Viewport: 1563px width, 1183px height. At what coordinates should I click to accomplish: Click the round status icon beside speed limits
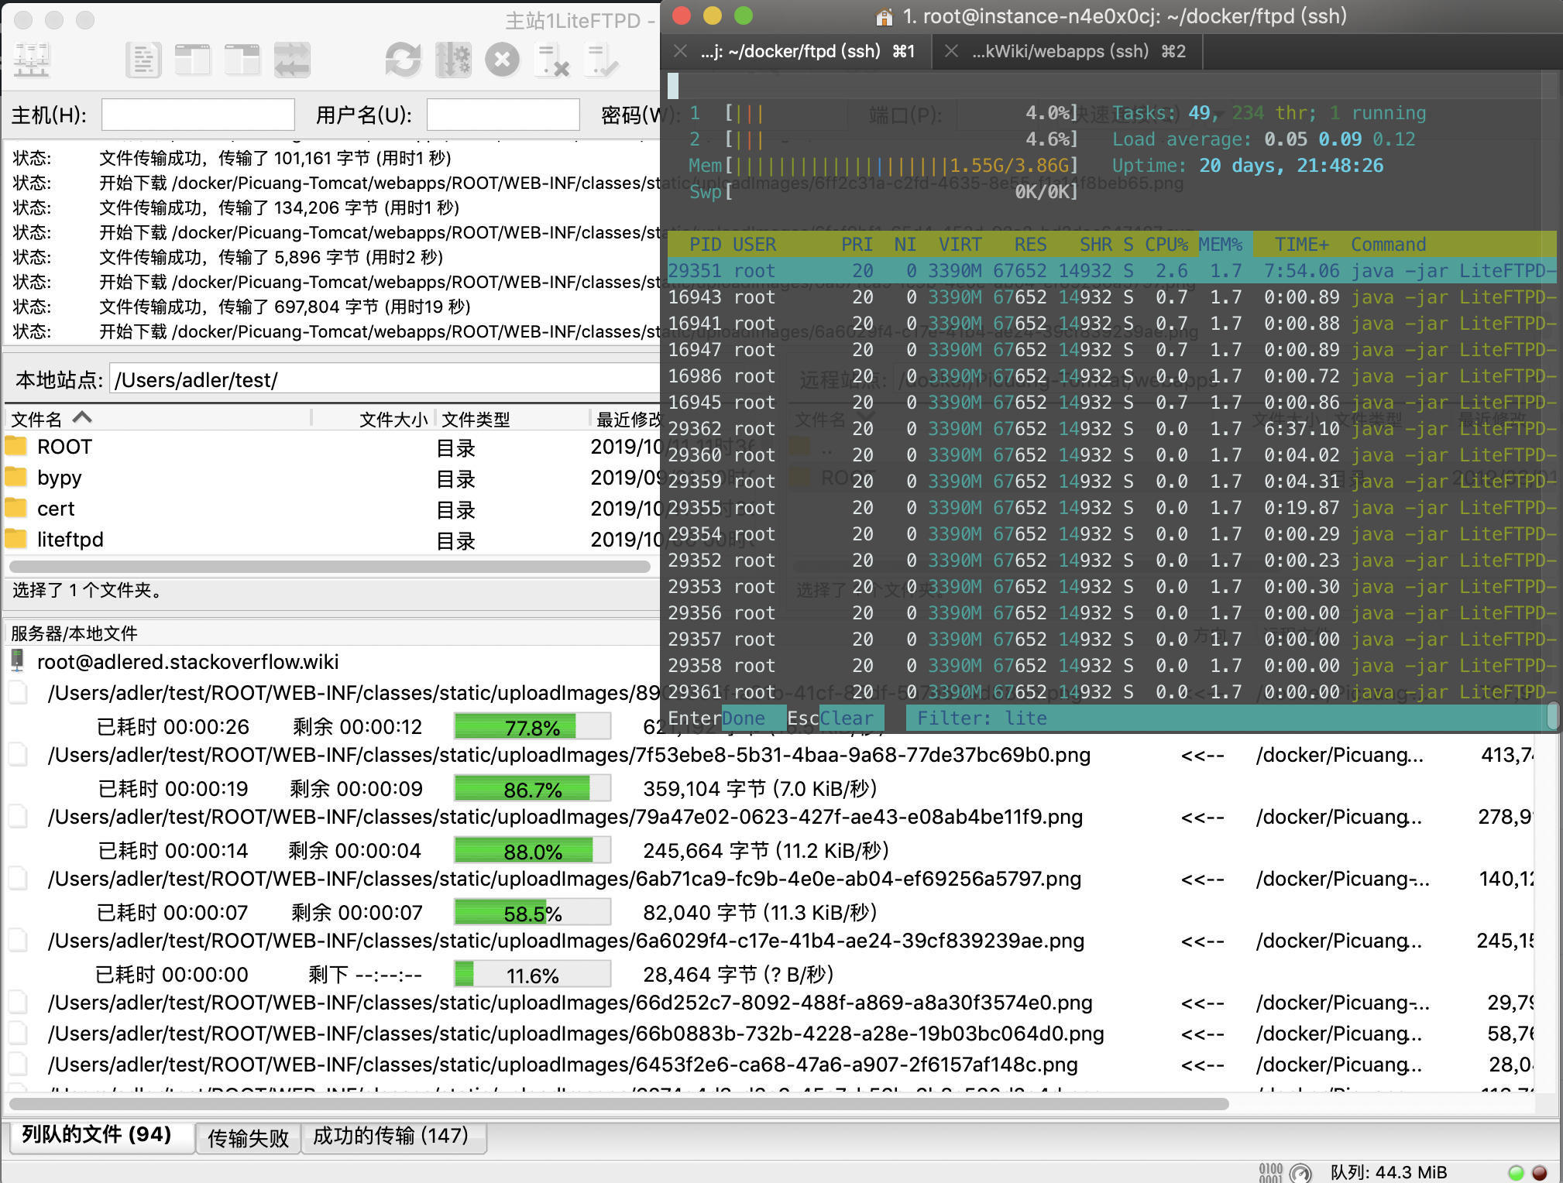click(x=1301, y=1173)
